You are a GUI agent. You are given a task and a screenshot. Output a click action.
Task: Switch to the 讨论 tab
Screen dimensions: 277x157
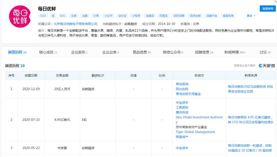(x=265, y=52)
